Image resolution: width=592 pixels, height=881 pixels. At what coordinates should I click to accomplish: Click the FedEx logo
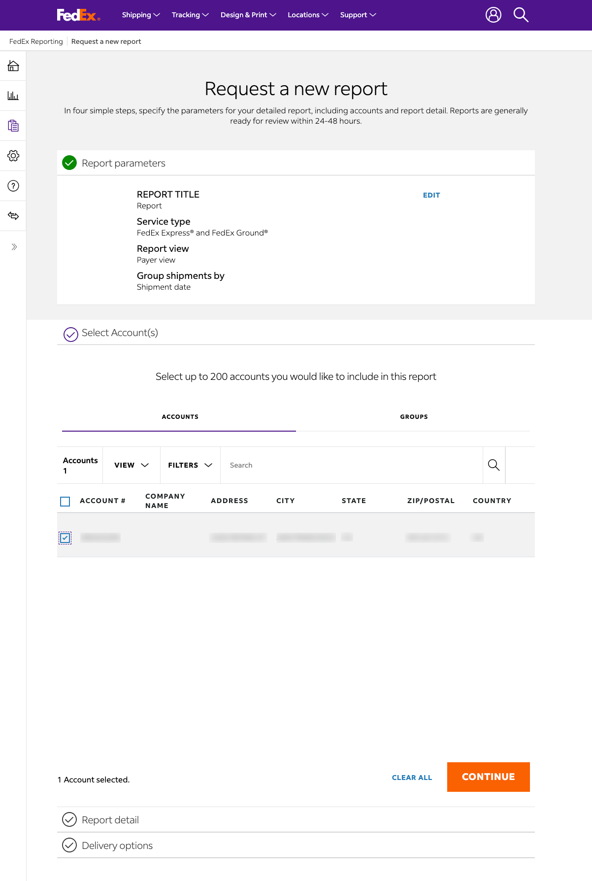click(78, 15)
